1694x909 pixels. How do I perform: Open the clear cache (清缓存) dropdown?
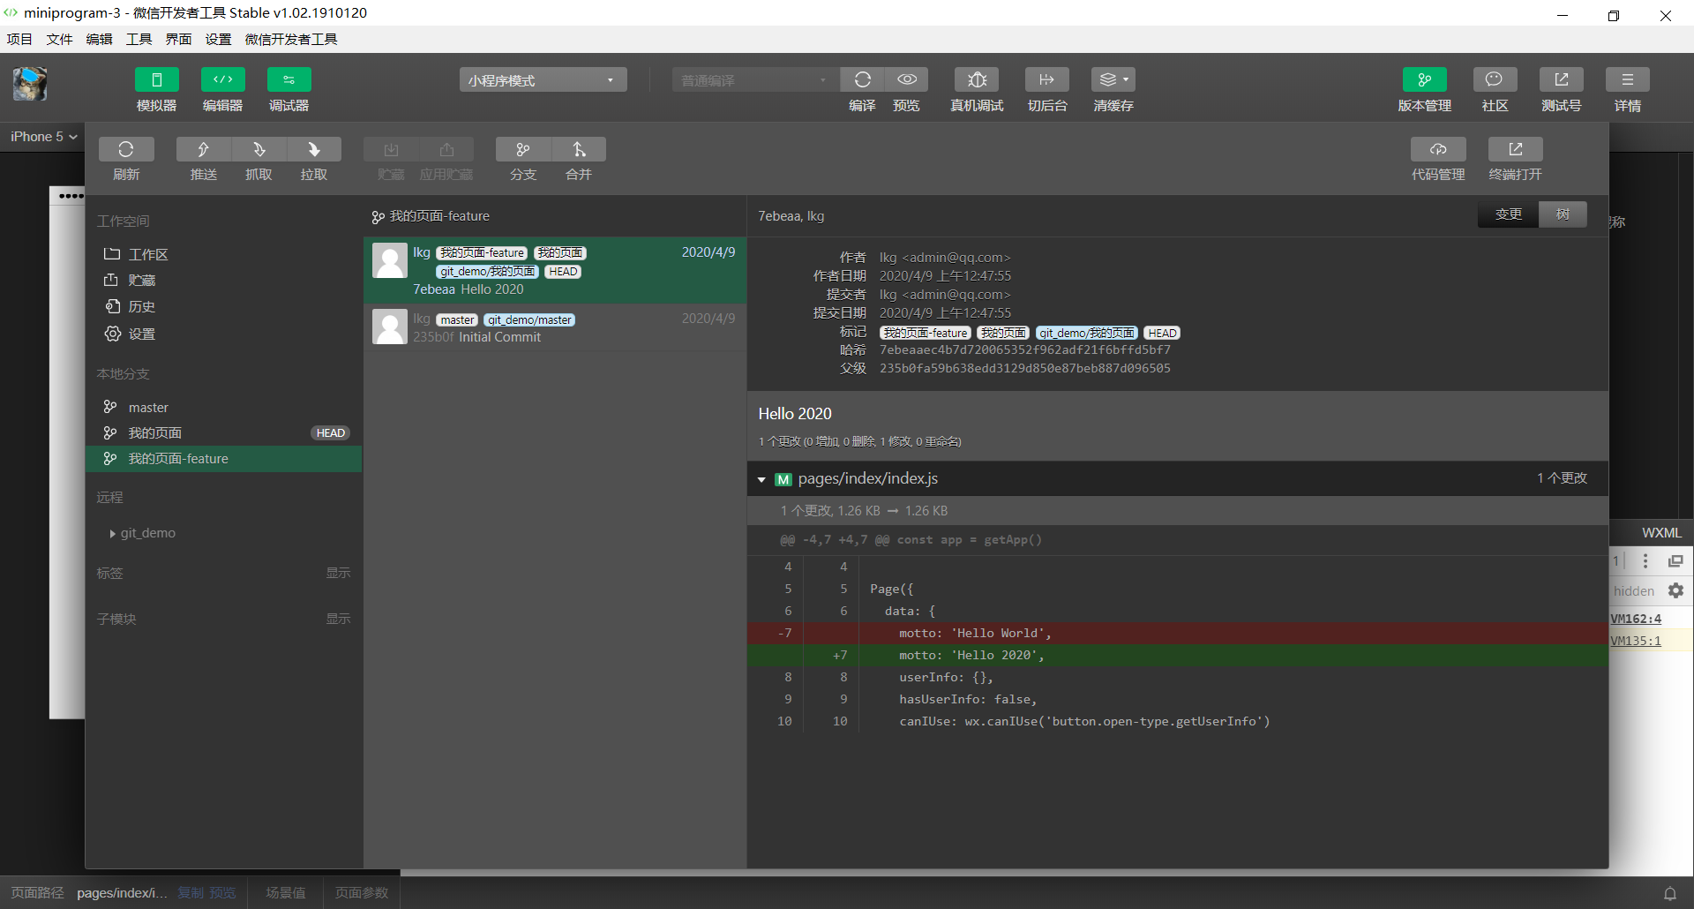1113,80
